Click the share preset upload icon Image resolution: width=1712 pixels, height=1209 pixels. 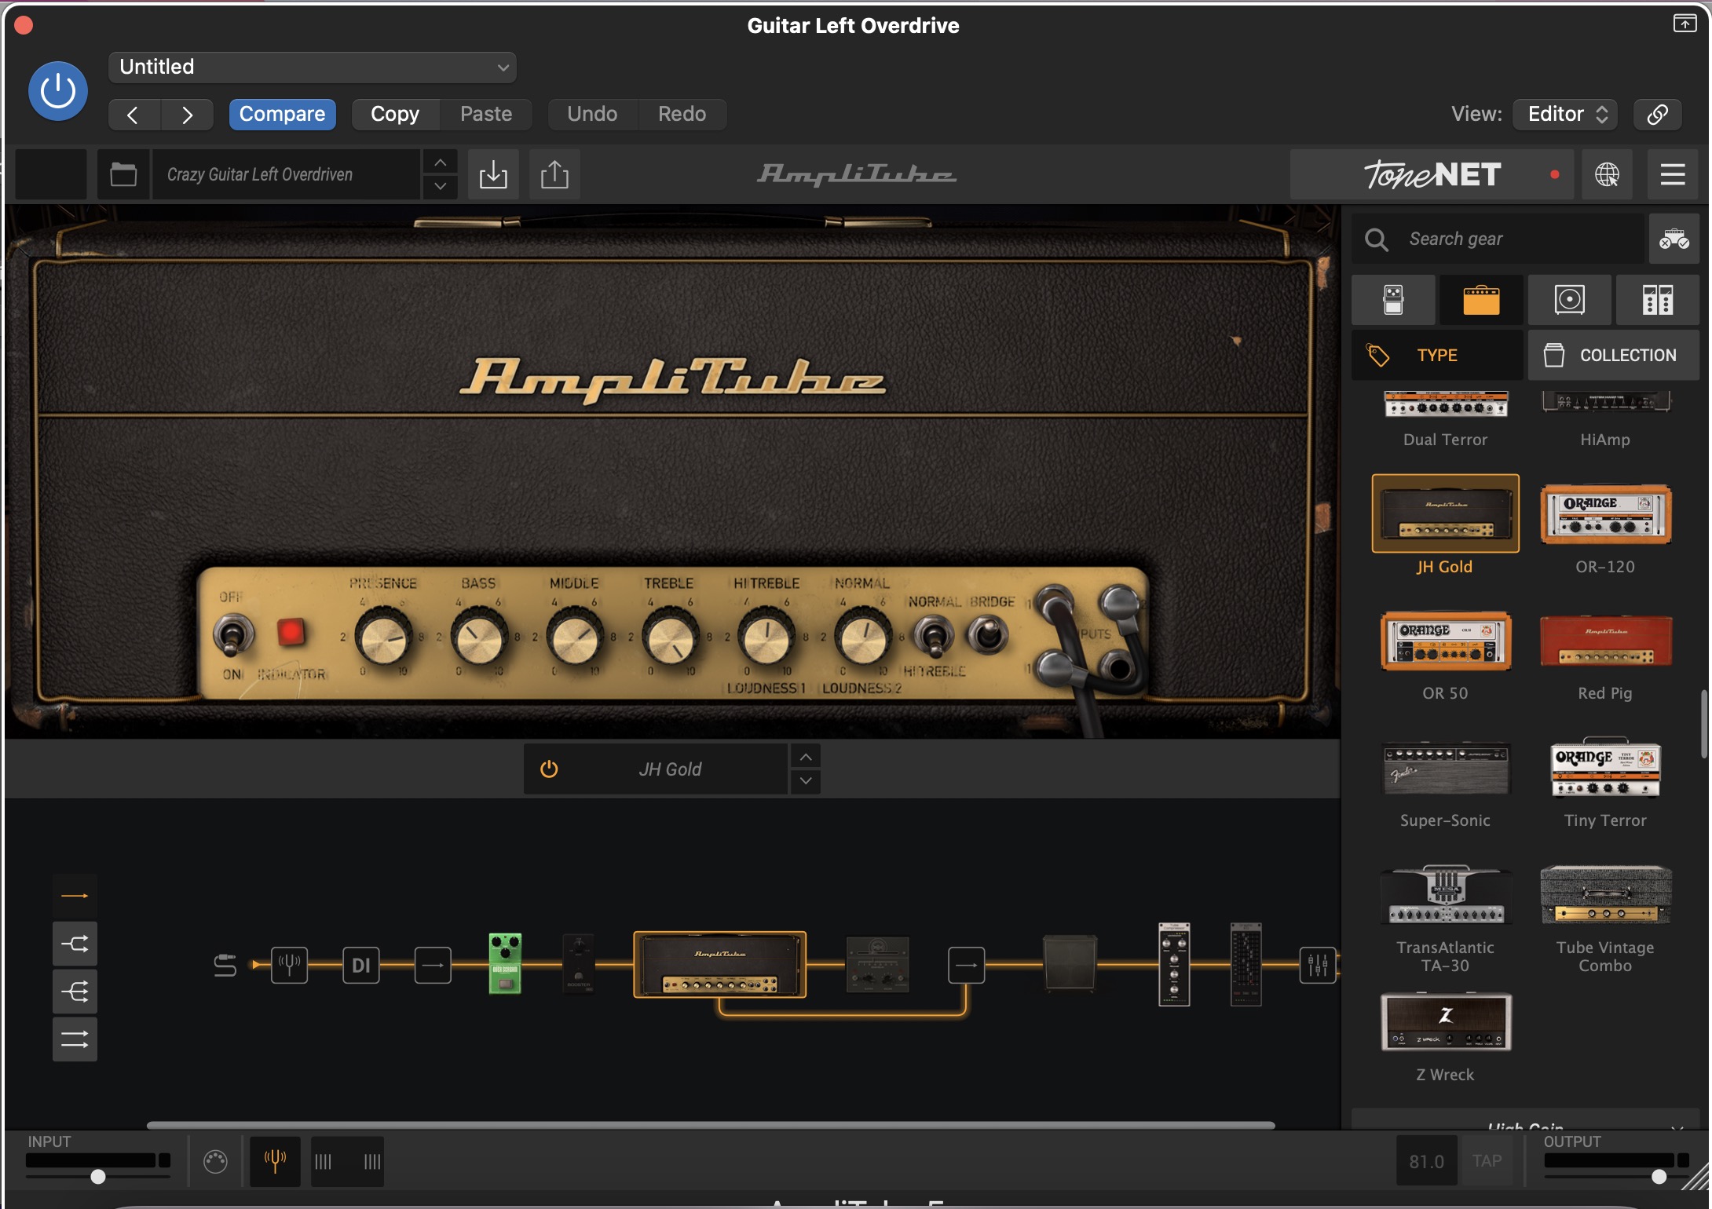pos(554,174)
